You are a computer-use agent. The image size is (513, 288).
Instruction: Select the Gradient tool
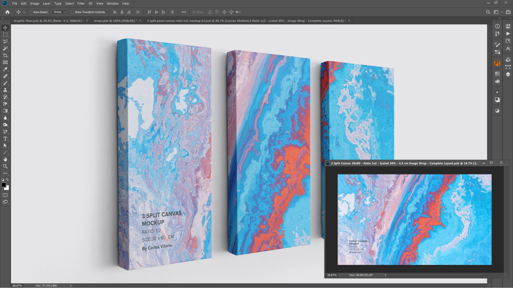(5, 111)
